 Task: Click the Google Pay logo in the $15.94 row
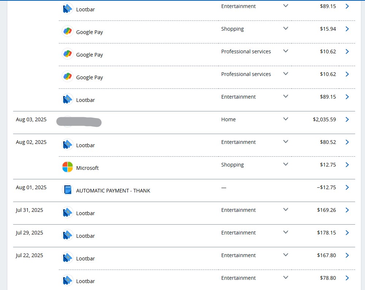pyautogui.click(x=68, y=31)
